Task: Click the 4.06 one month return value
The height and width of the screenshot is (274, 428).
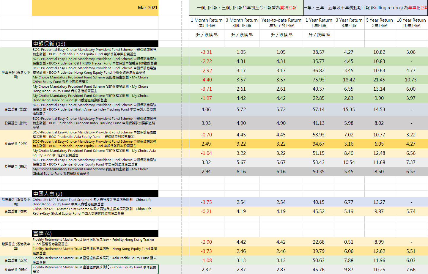Action: click(206, 109)
